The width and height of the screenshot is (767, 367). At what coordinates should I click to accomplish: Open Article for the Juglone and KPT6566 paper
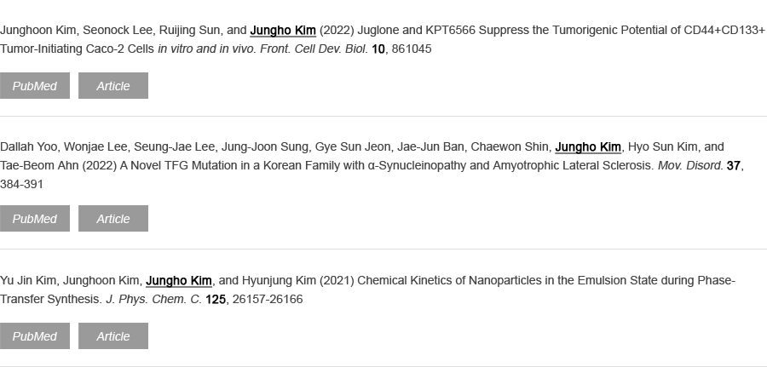[113, 85]
